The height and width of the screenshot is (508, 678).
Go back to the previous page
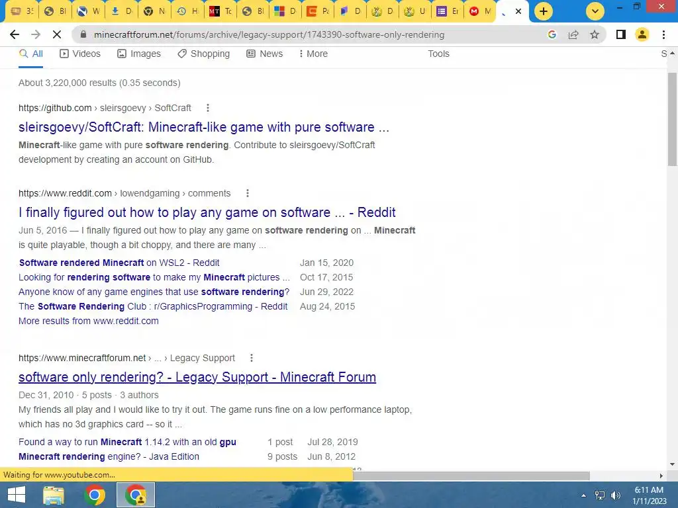pyautogui.click(x=15, y=34)
